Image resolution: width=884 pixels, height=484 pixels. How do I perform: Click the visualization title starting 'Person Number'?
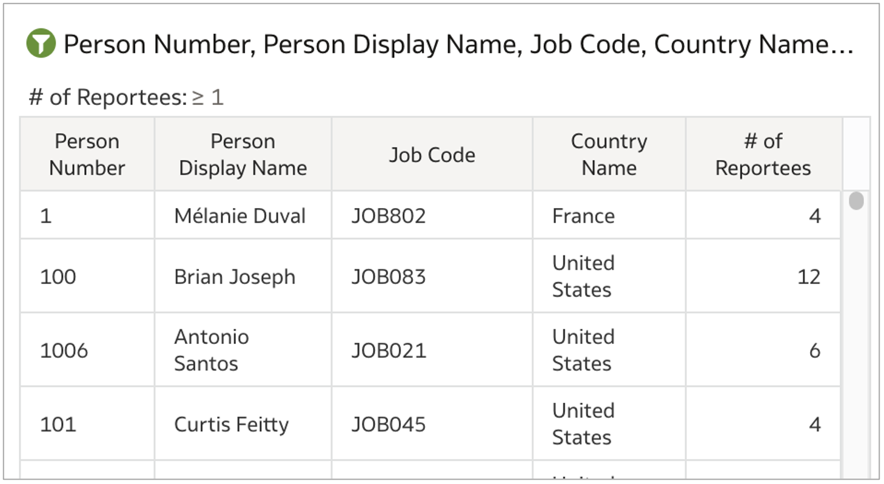click(x=458, y=44)
